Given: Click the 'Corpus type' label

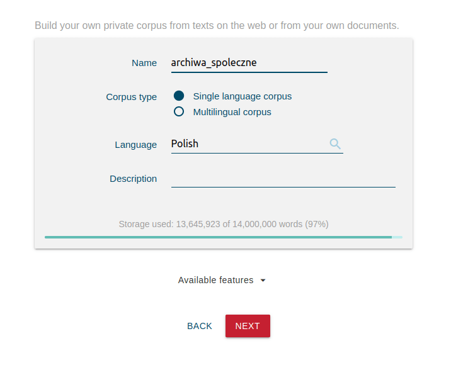Looking at the screenshot, I should click(x=131, y=97).
